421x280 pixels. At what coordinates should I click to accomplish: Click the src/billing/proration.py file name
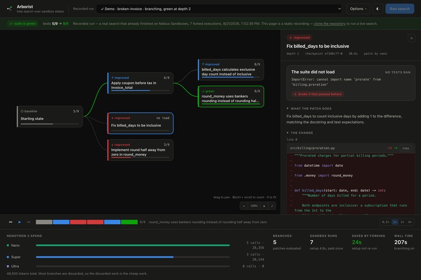pos(312,148)
